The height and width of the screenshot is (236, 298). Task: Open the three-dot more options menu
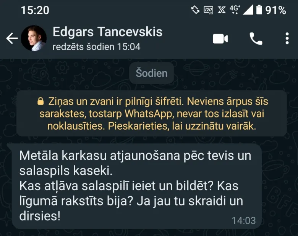pyautogui.click(x=287, y=39)
